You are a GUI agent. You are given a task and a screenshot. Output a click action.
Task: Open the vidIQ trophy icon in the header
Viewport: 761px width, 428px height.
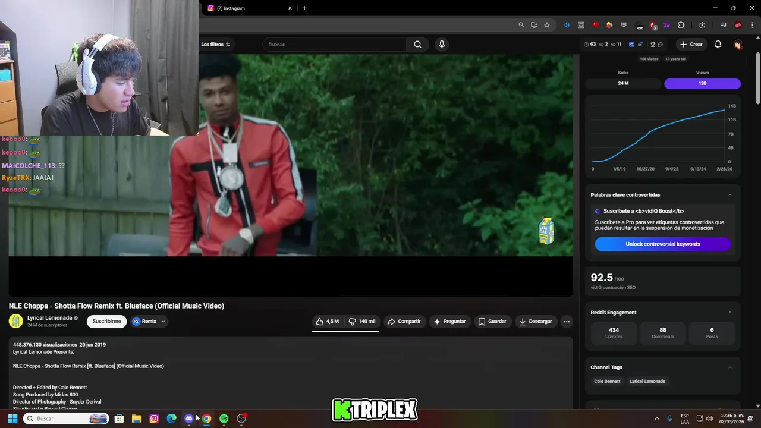coord(652,45)
